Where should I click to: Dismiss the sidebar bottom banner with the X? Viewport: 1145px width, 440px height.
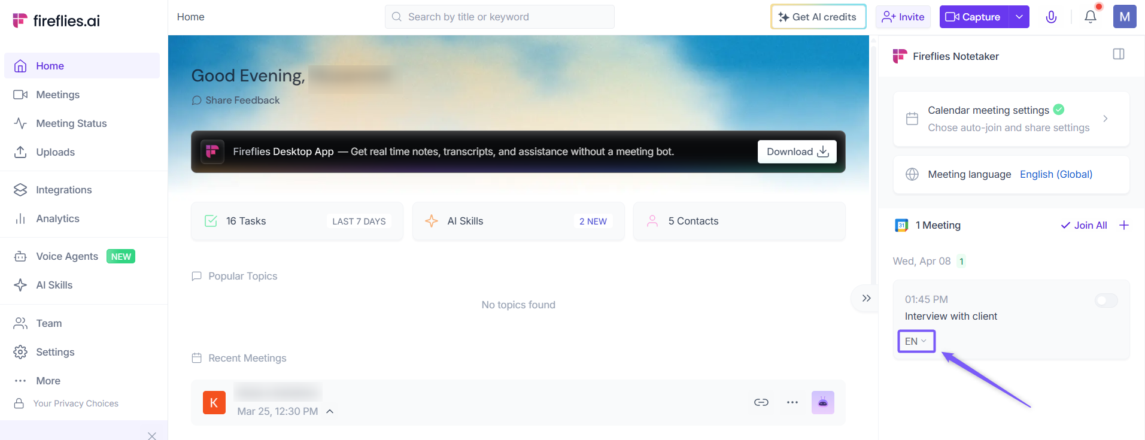152,435
